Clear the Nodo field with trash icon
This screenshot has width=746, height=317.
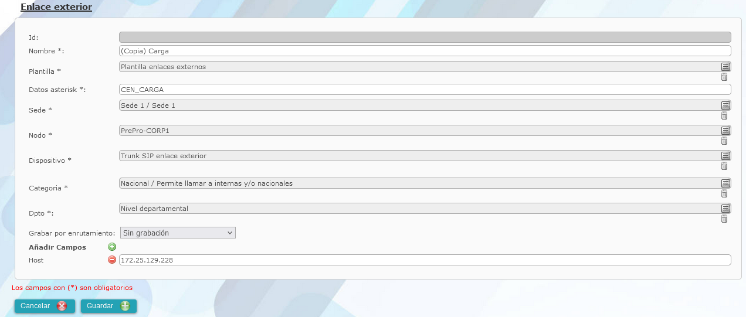(724, 141)
